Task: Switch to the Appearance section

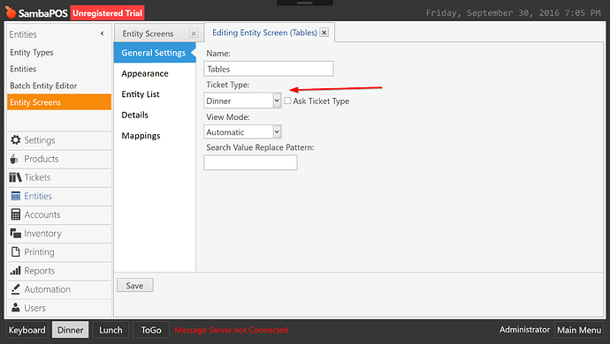Action: [145, 74]
